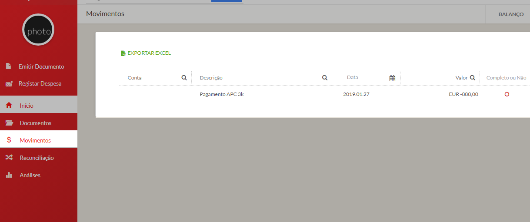The image size is (530, 222).
Task: Click the Documentos folder icon
Action: click(9, 123)
